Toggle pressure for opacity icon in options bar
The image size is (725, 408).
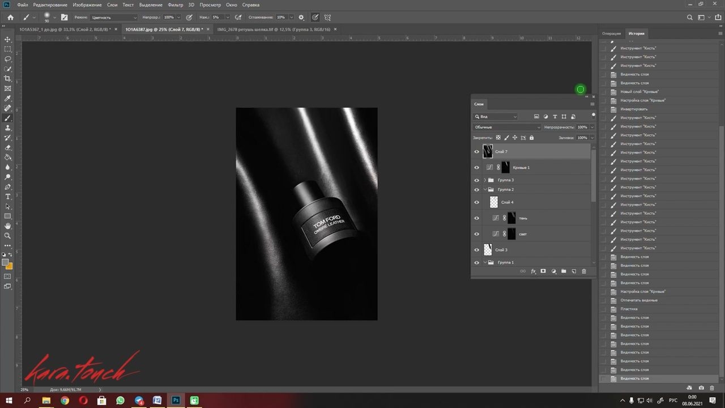tap(189, 18)
